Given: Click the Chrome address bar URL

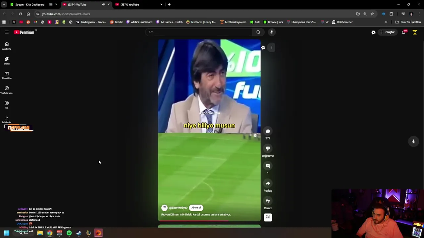Looking at the screenshot, I should (x=66, y=14).
